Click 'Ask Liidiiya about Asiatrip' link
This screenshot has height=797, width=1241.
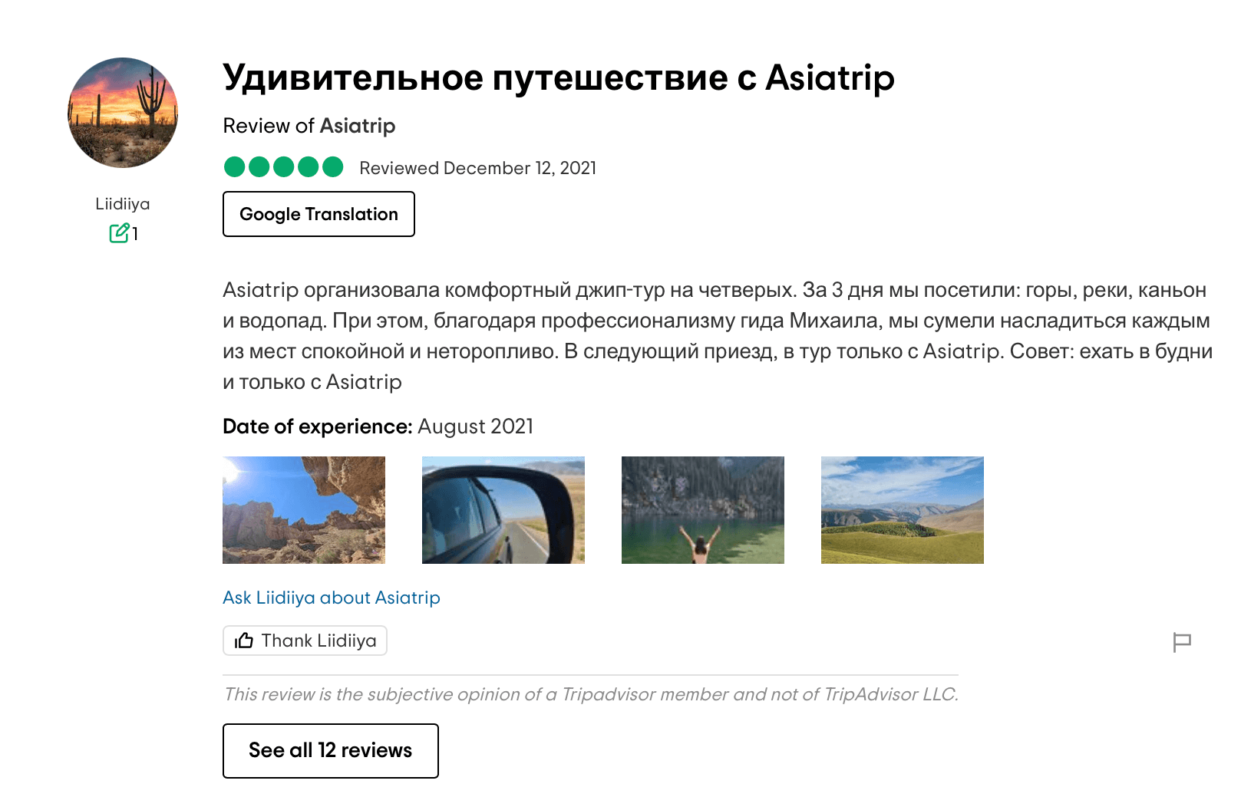(x=332, y=598)
